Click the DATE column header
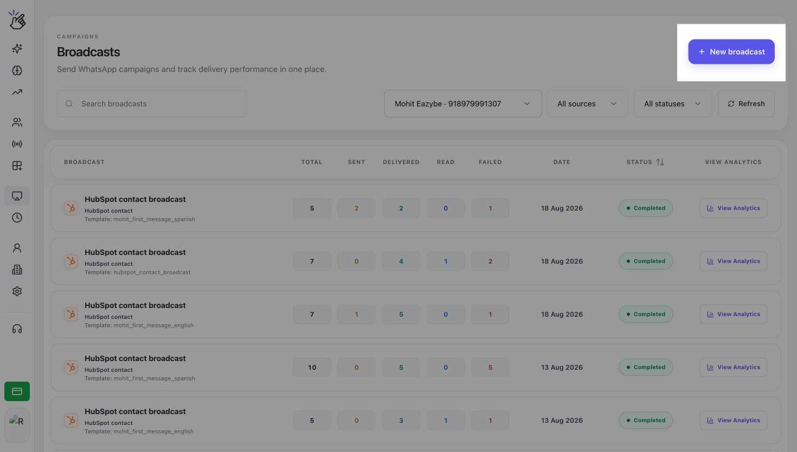This screenshot has width=797, height=452. point(562,162)
